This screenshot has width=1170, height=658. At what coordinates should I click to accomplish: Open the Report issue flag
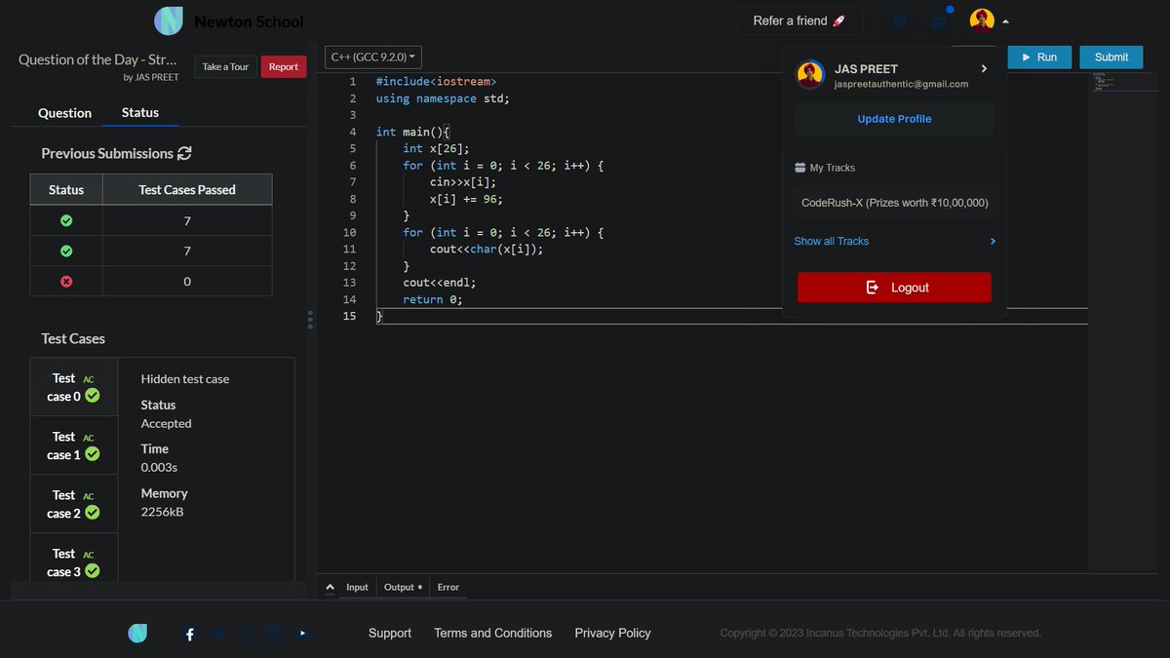283,66
